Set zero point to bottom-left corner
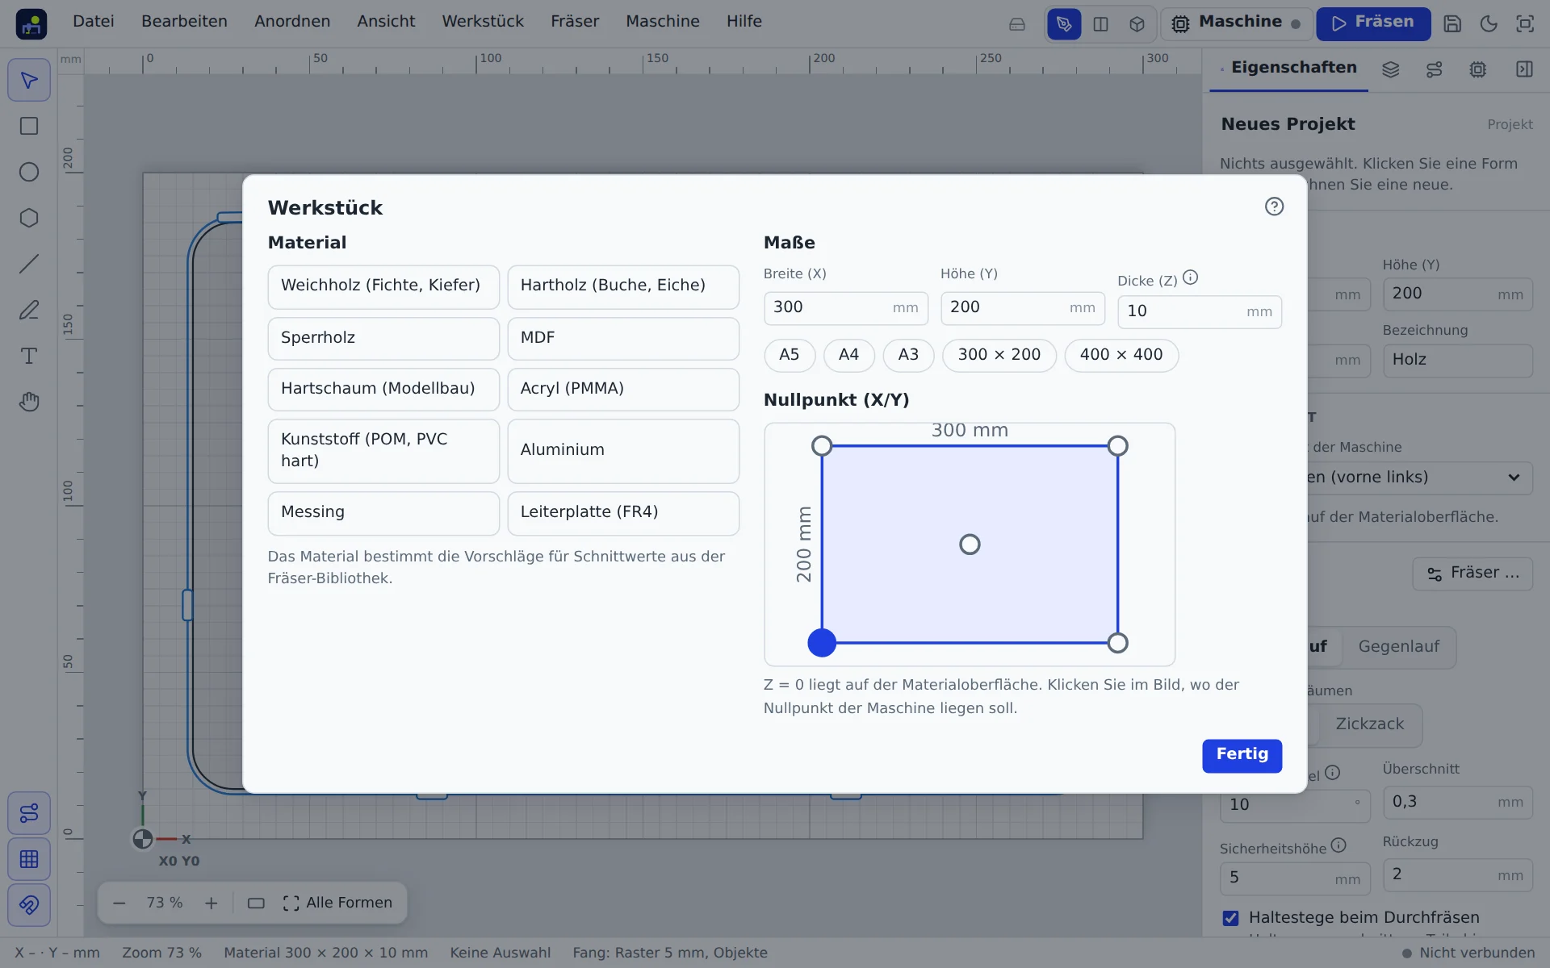The image size is (1550, 968). 822,643
